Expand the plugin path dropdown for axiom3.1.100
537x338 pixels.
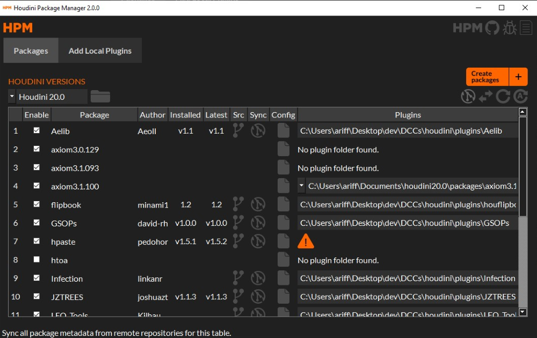(x=301, y=185)
